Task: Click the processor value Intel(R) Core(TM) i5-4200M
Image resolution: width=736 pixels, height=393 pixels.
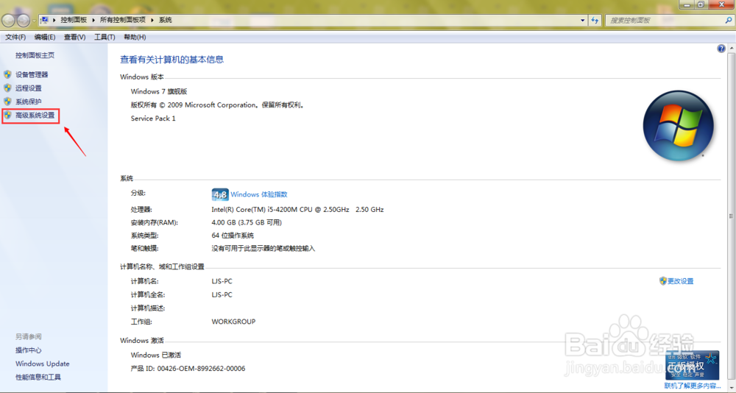Action: pos(297,210)
